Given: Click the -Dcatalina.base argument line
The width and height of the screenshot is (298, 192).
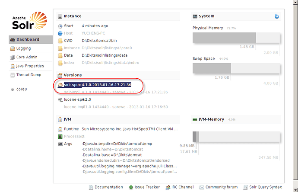Looking at the screenshot, I should coord(112,155).
